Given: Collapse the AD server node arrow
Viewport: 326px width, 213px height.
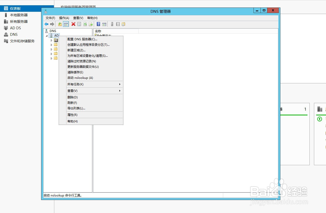Looking at the screenshot, I should [x=47, y=36].
